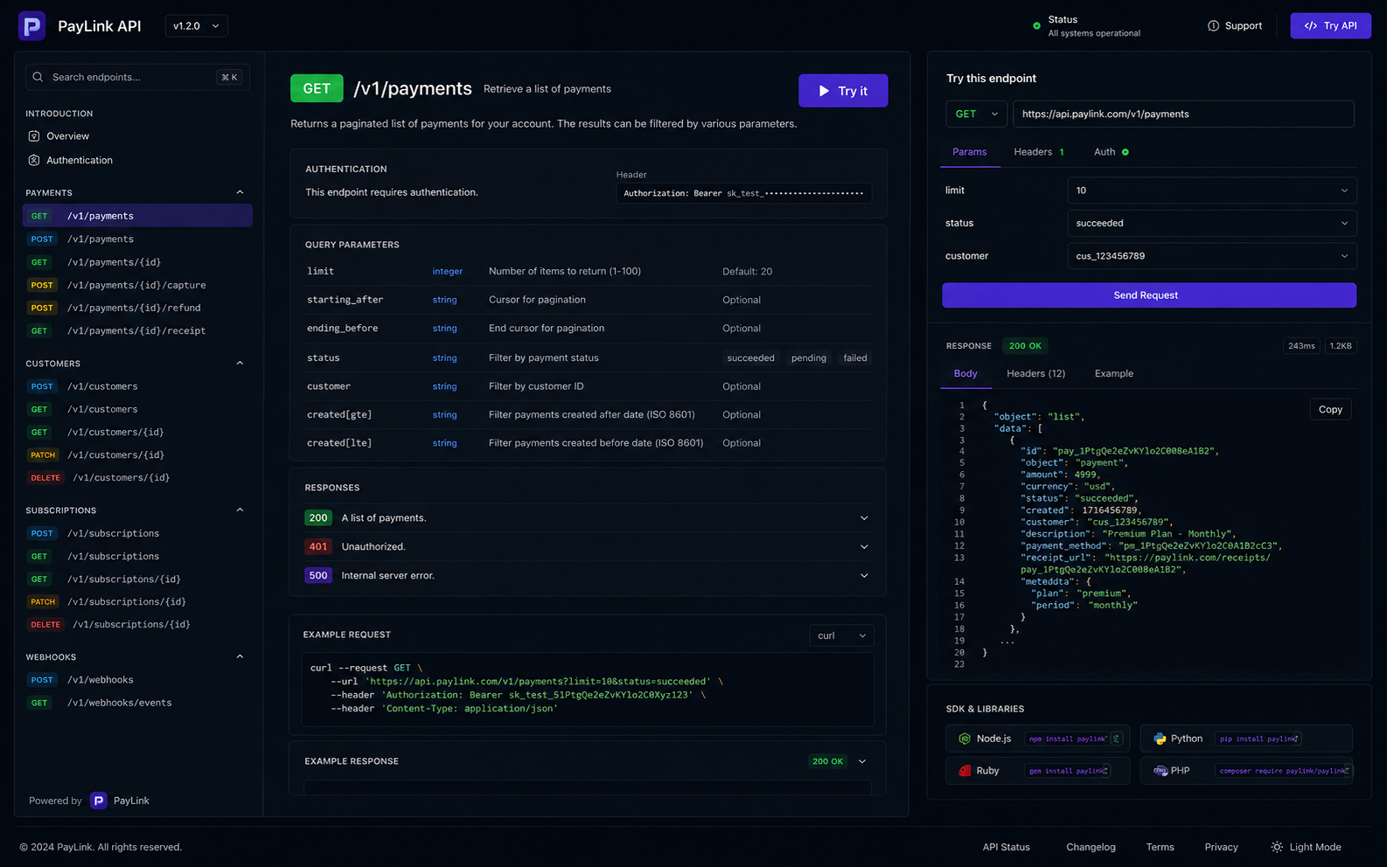This screenshot has width=1387, height=867.
Task: Click the PHP logo icon
Action: (x=1160, y=771)
